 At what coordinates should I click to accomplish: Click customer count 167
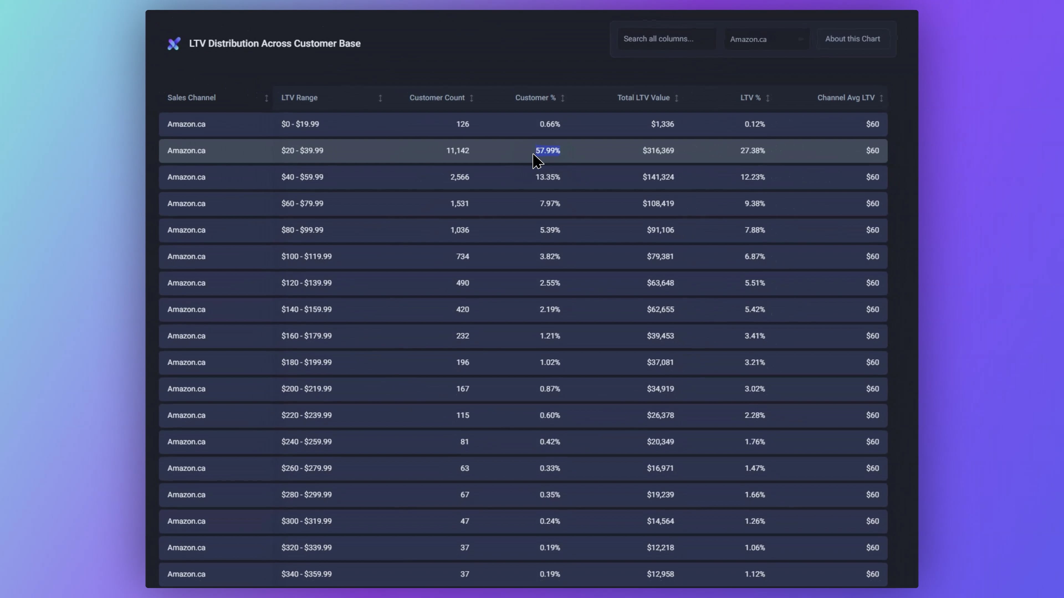point(463,388)
